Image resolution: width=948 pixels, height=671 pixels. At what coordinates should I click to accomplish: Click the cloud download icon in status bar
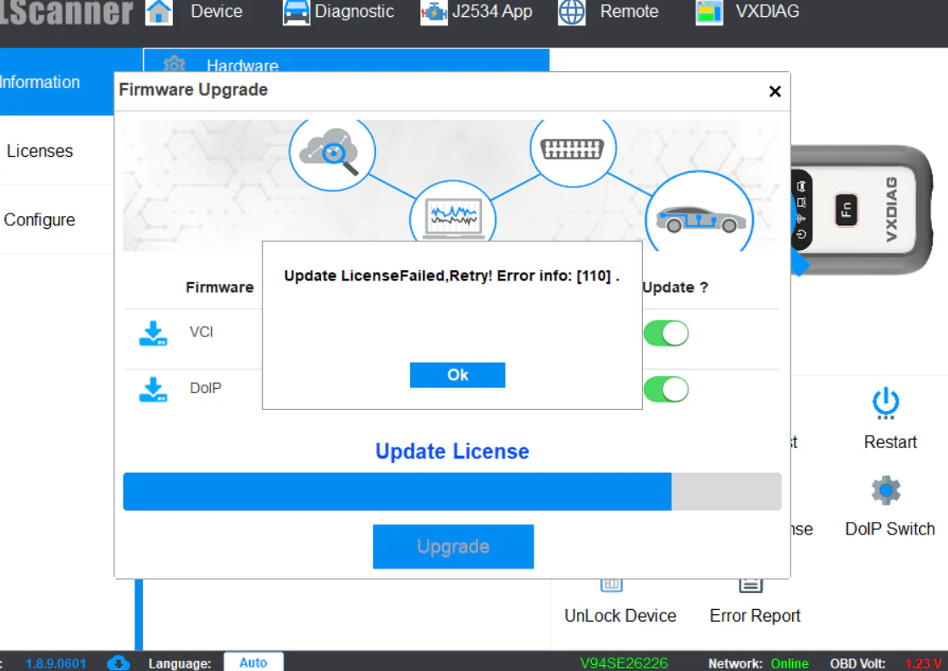119,663
